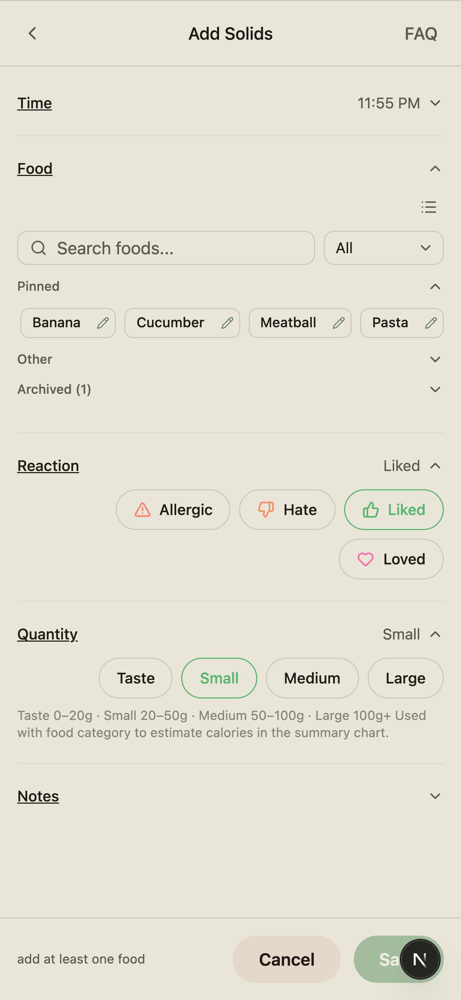
Task: Open the FAQ page
Action: (x=421, y=33)
